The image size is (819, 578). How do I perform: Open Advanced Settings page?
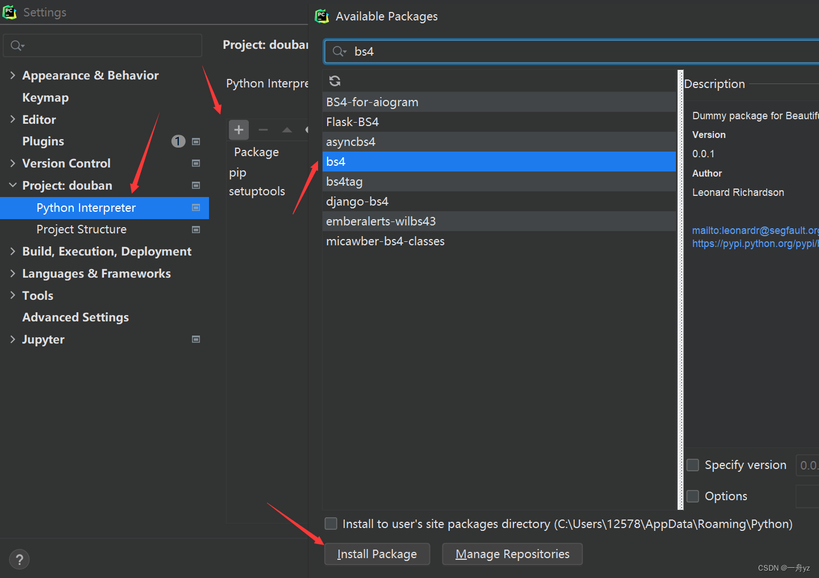click(76, 317)
